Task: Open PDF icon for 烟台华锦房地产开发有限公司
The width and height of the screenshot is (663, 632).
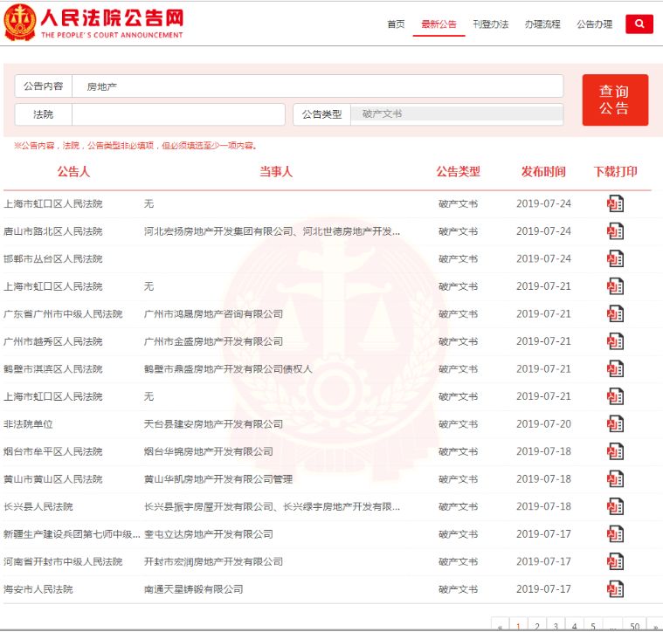Action: pos(616,452)
